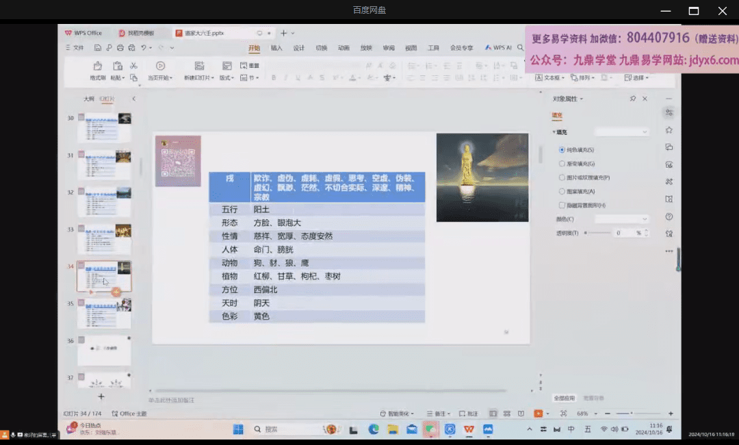Click the 全部应用 apply-all button
739x445 pixels.
(566, 397)
